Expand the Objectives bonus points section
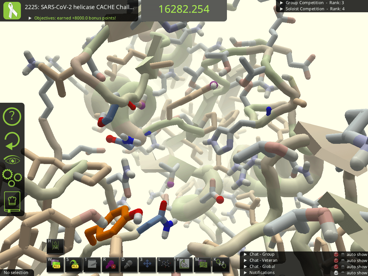Screen dimensions: 368x276 point(30,18)
